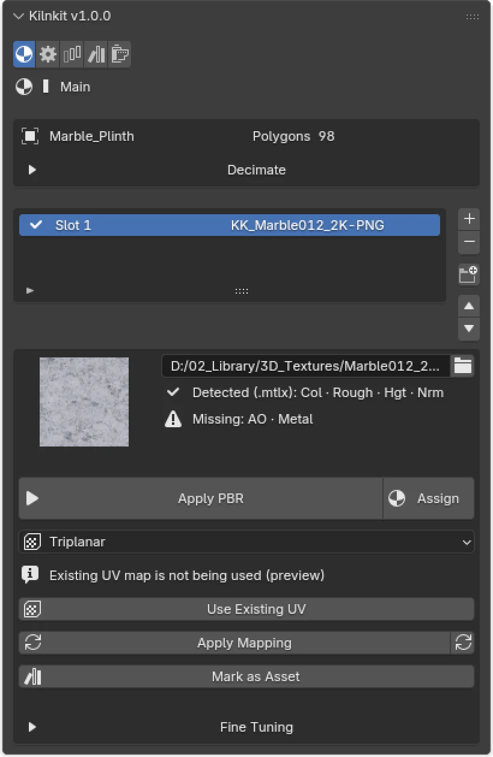The width and height of the screenshot is (493, 757).
Task: Open the gear settings tab
Action: [47, 54]
